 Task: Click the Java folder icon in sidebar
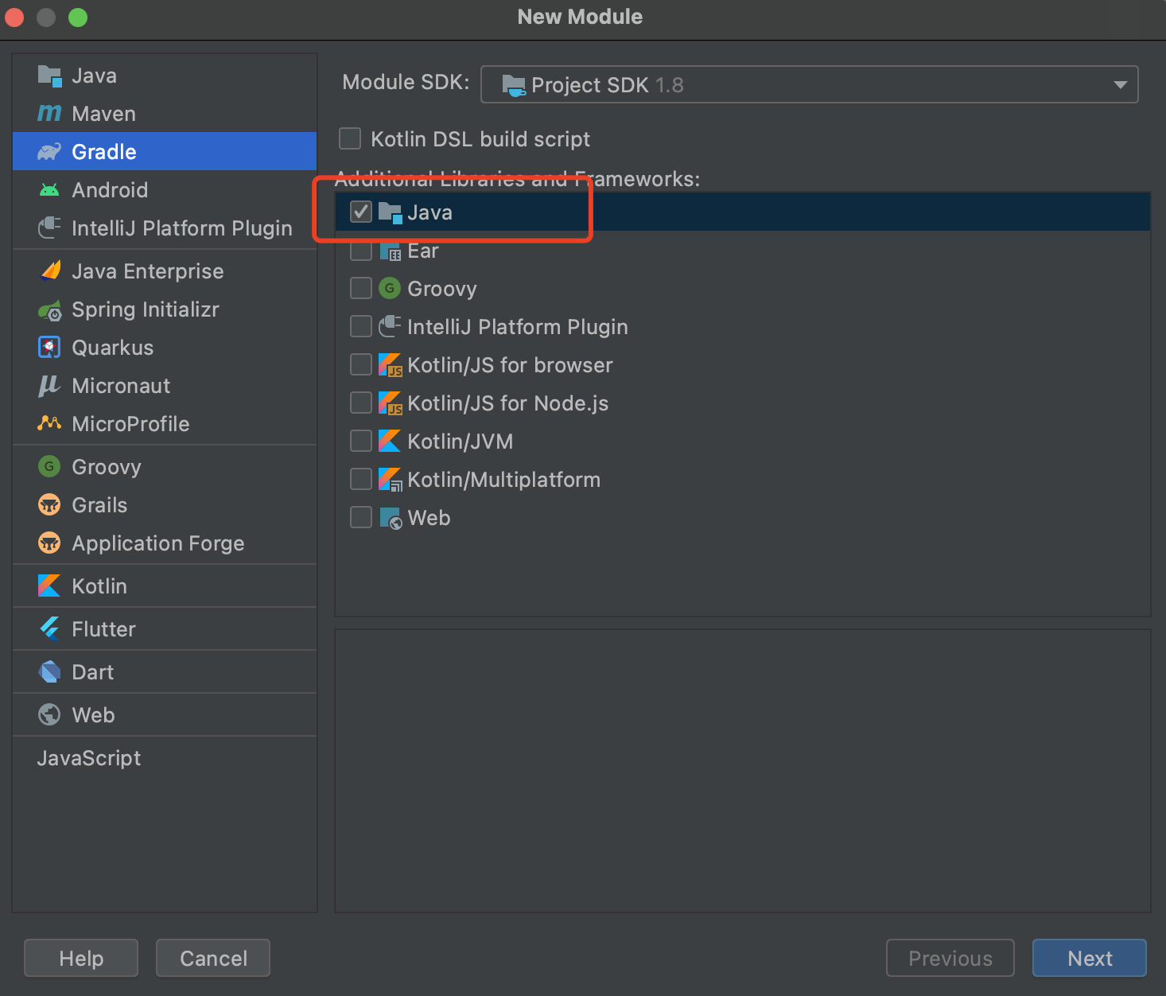[x=49, y=76]
